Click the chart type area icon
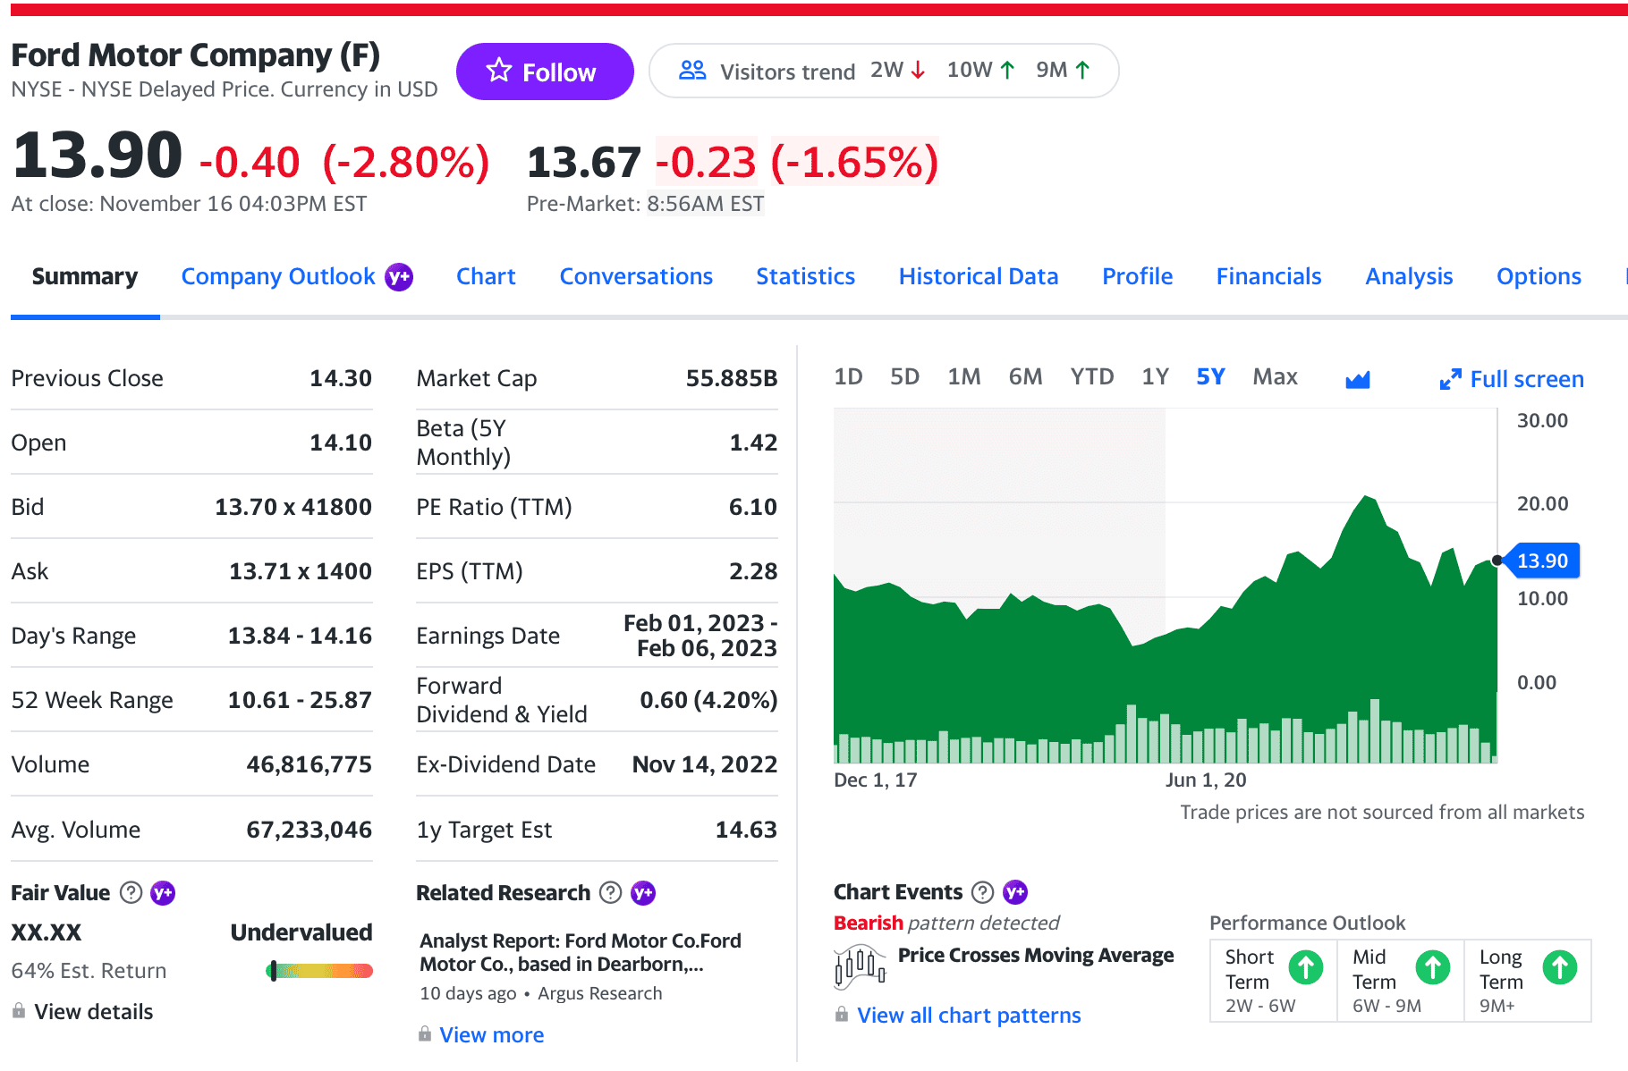The height and width of the screenshot is (1071, 1628). [x=1357, y=379]
